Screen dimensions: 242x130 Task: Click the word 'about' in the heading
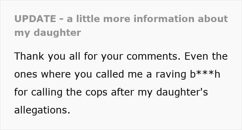[213, 19]
